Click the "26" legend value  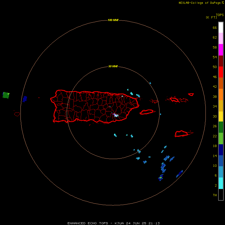tap(215, 126)
